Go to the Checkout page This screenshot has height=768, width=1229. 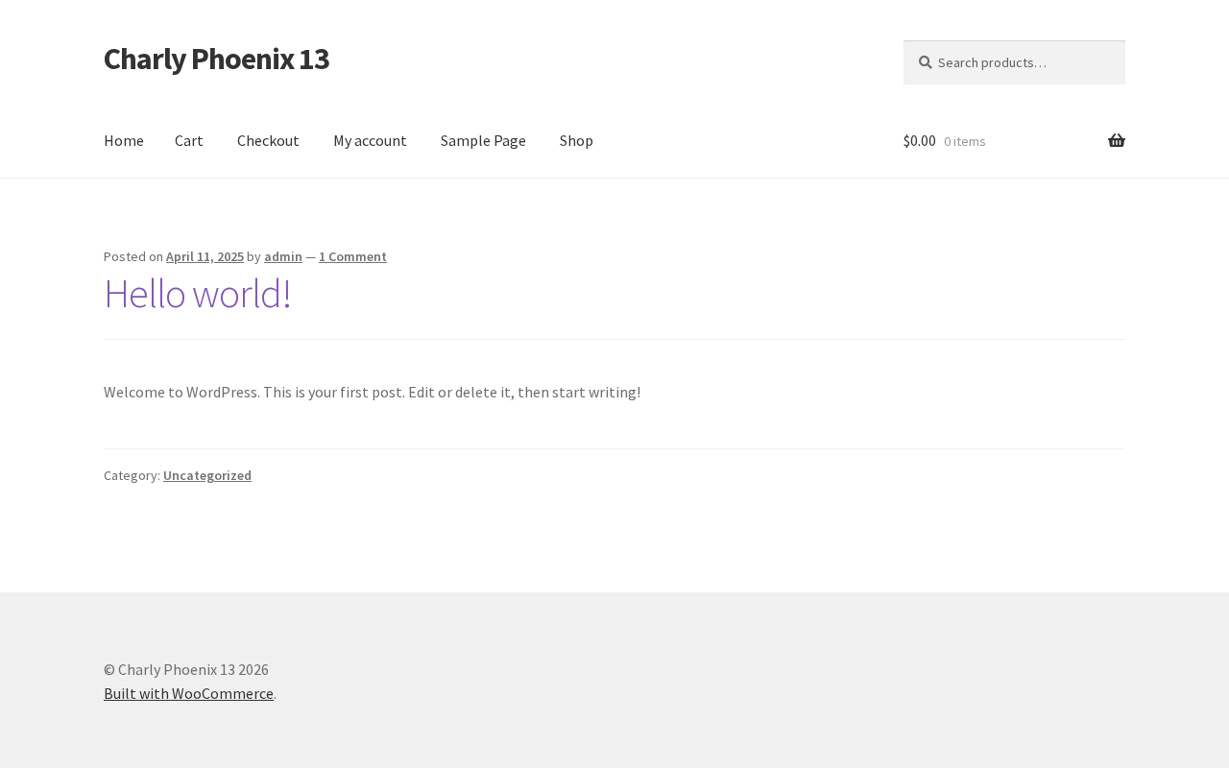(268, 140)
